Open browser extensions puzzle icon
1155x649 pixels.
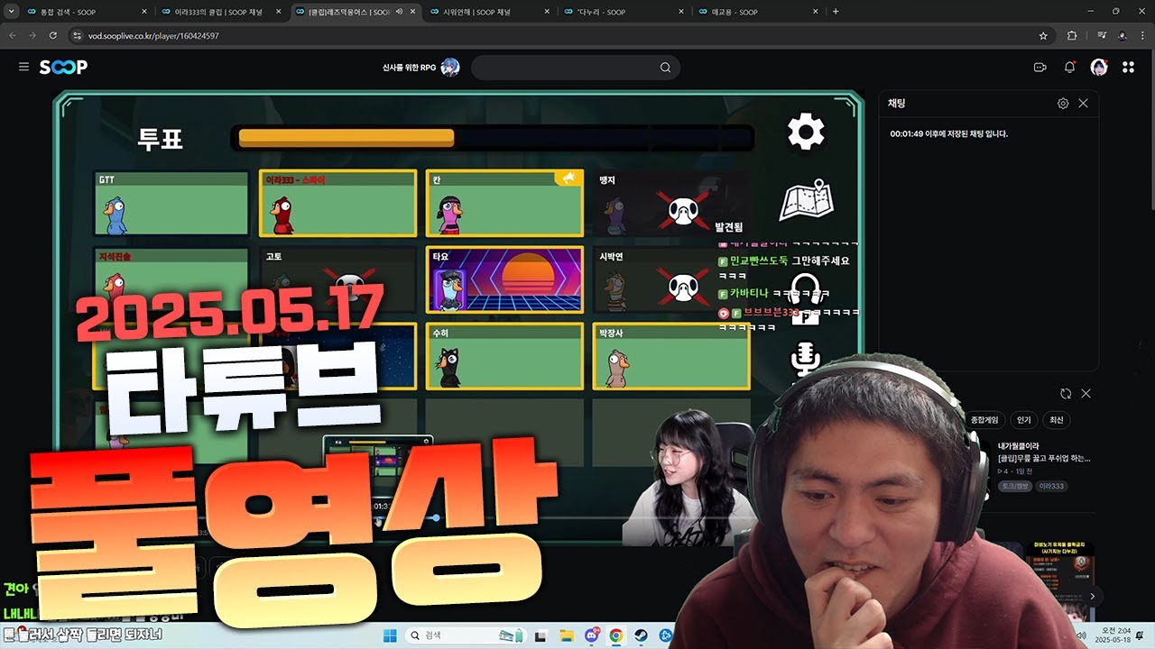(x=1072, y=35)
